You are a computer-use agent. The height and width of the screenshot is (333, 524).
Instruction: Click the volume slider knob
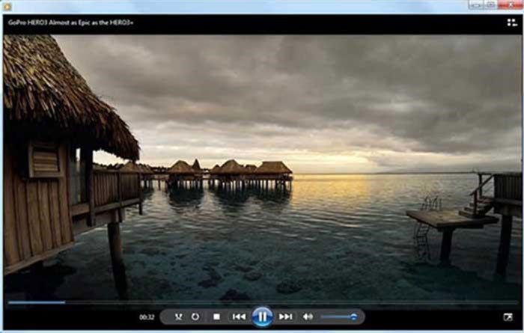coord(353,317)
